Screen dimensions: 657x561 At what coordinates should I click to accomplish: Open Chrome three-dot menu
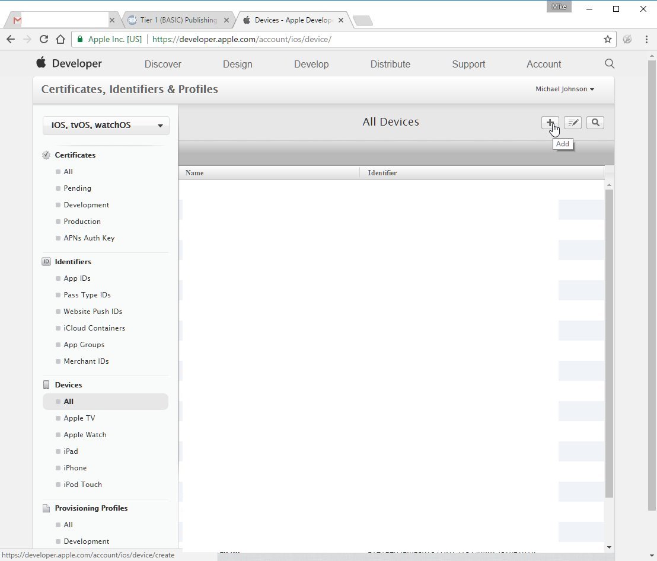pyautogui.click(x=646, y=39)
